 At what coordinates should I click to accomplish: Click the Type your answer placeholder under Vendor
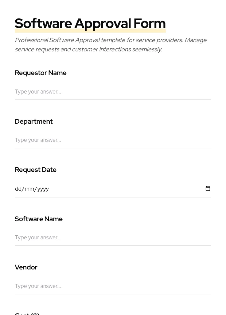(38, 286)
